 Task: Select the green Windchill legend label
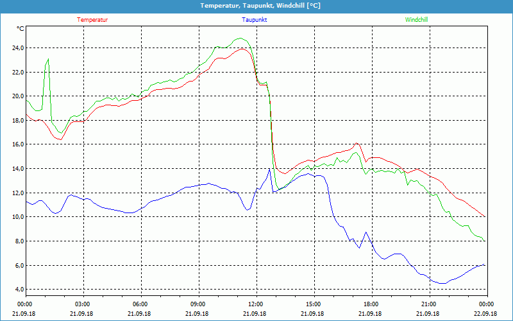pos(416,19)
